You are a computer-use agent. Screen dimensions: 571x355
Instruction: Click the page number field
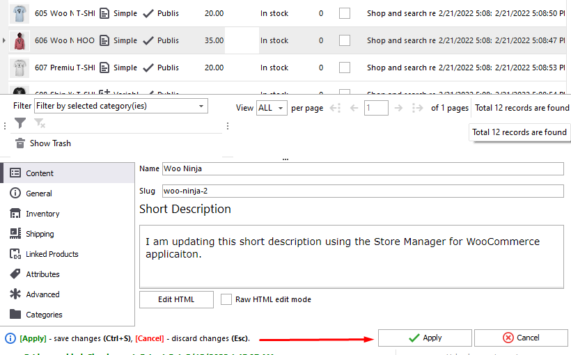pyautogui.click(x=376, y=108)
